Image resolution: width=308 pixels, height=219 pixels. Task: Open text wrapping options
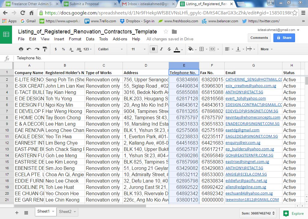250,49
